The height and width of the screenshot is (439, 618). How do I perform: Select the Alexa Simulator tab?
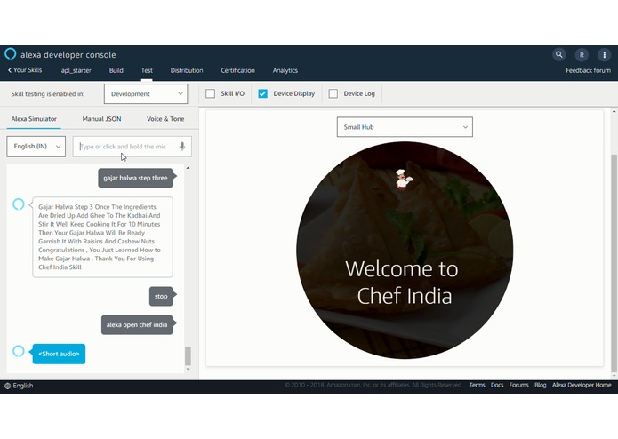point(34,119)
